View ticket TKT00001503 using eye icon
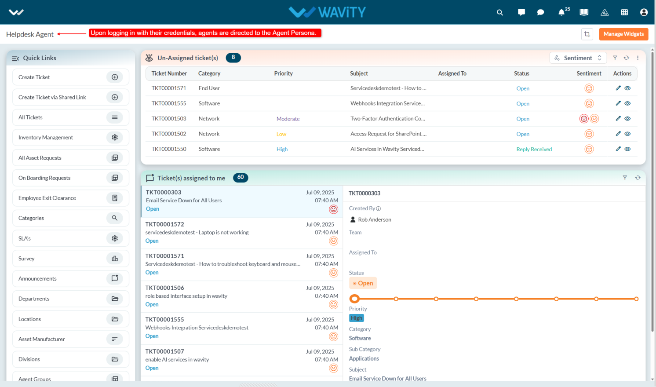Screen dimensions: 656x387 (627, 118)
